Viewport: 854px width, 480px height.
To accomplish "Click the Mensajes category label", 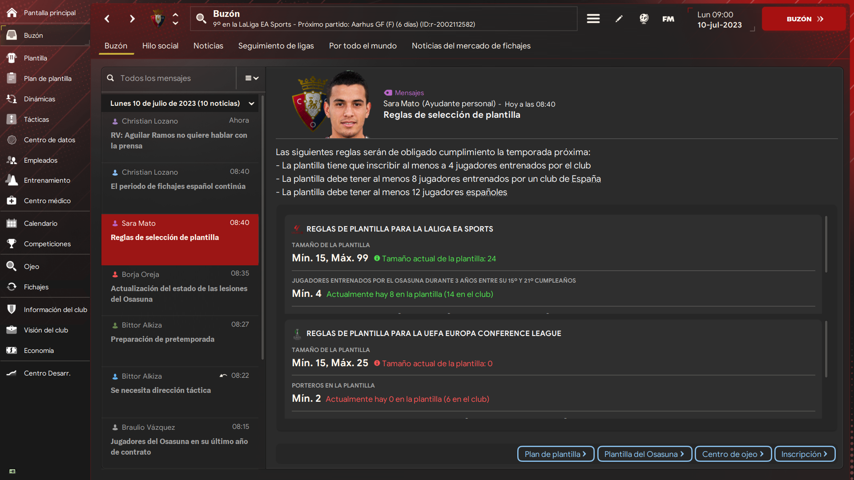I will (x=409, y=92).
